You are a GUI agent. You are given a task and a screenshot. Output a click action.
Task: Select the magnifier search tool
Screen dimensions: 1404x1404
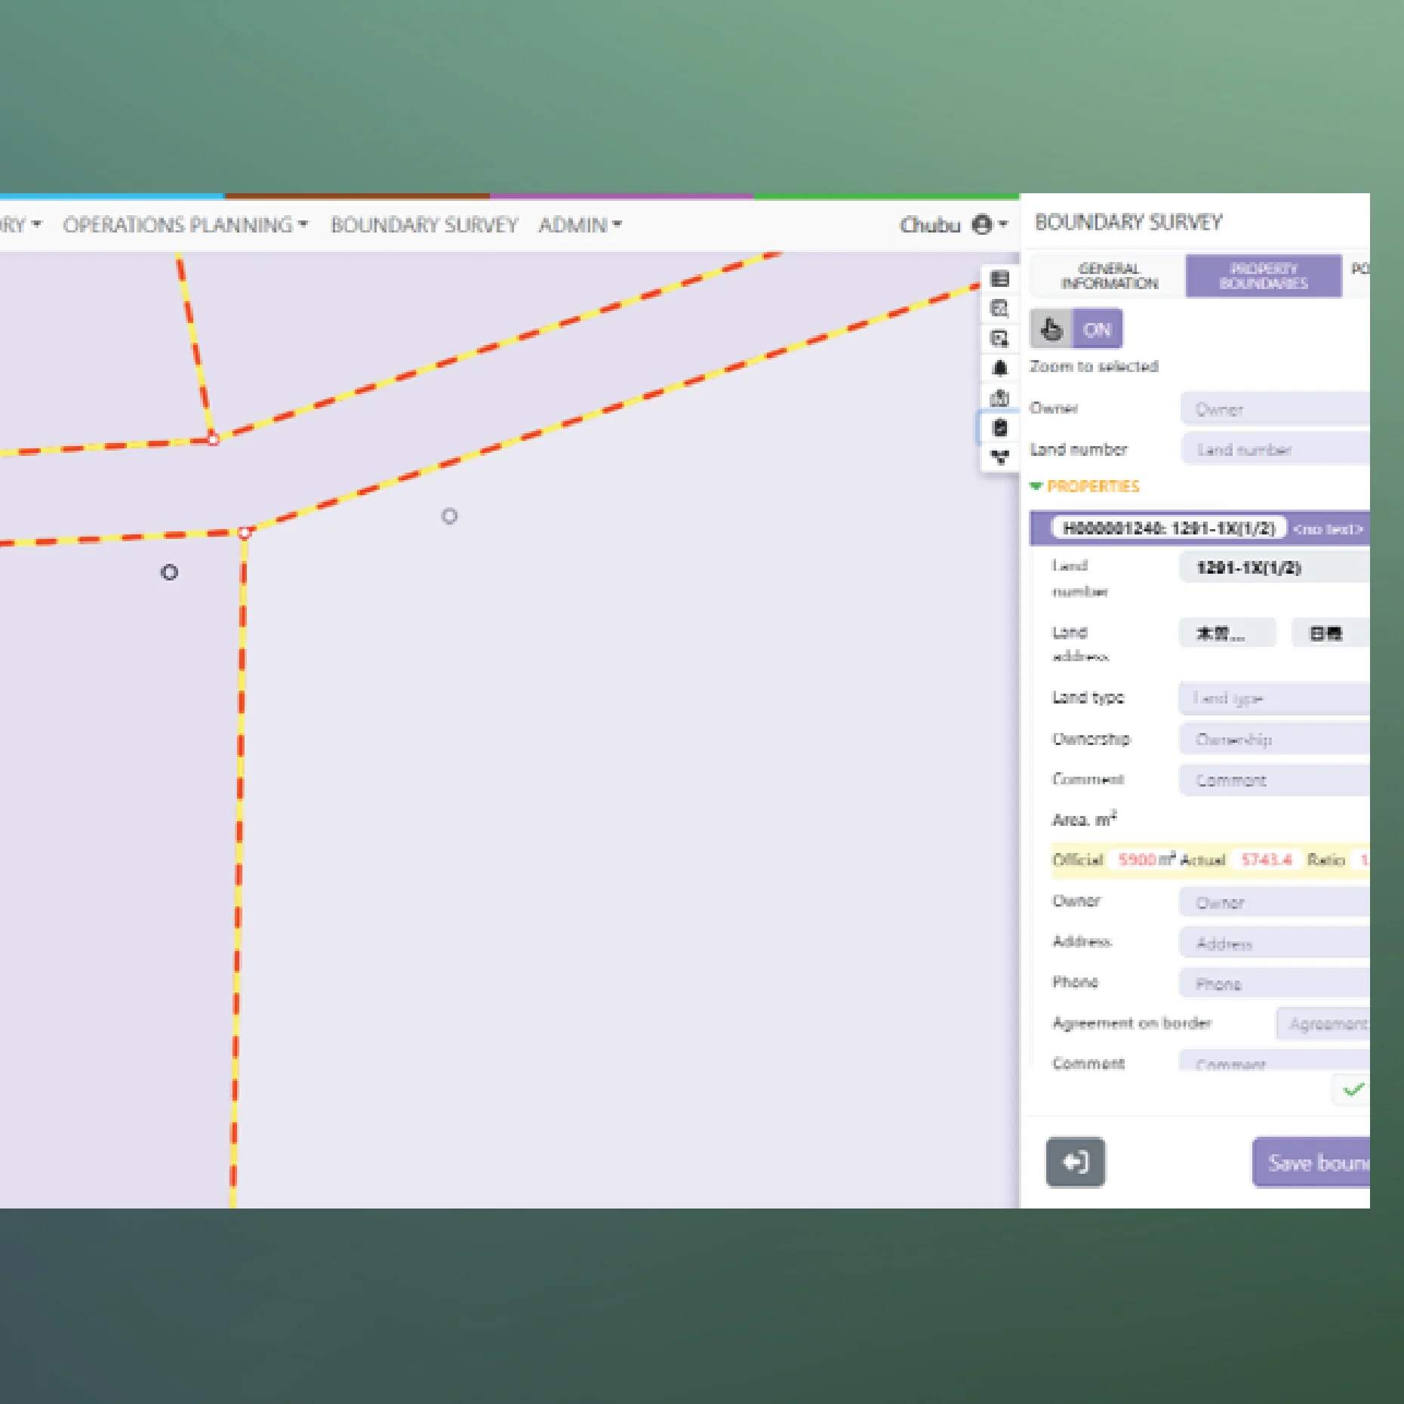click(x=999, y=309)
